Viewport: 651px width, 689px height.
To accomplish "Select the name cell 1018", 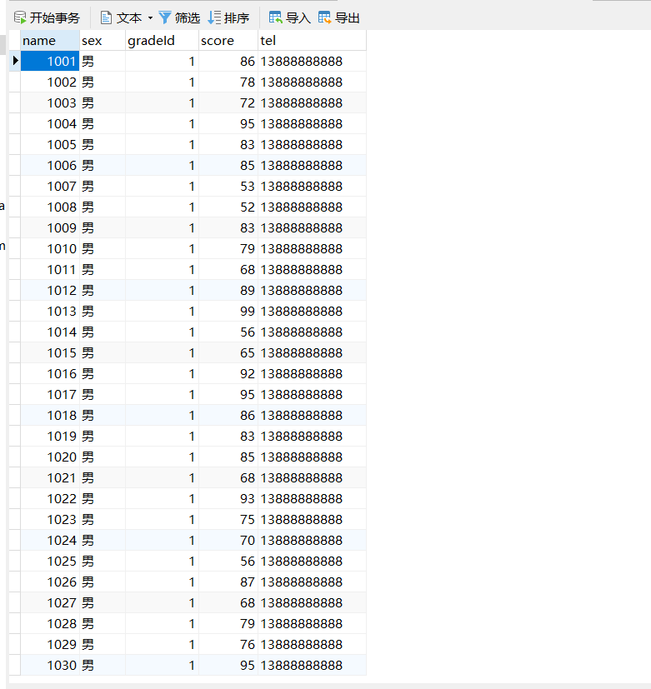I will (x=50, y=415).
